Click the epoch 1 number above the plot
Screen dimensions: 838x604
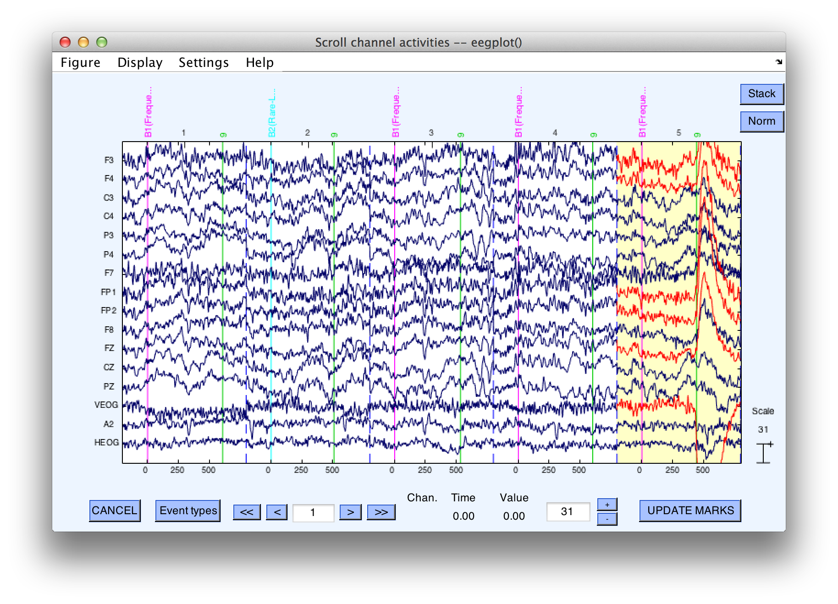pos(183,132)
